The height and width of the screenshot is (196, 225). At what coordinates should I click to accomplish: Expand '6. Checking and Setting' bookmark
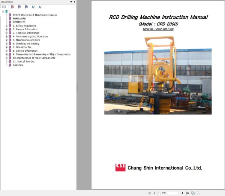coord(6,44)
